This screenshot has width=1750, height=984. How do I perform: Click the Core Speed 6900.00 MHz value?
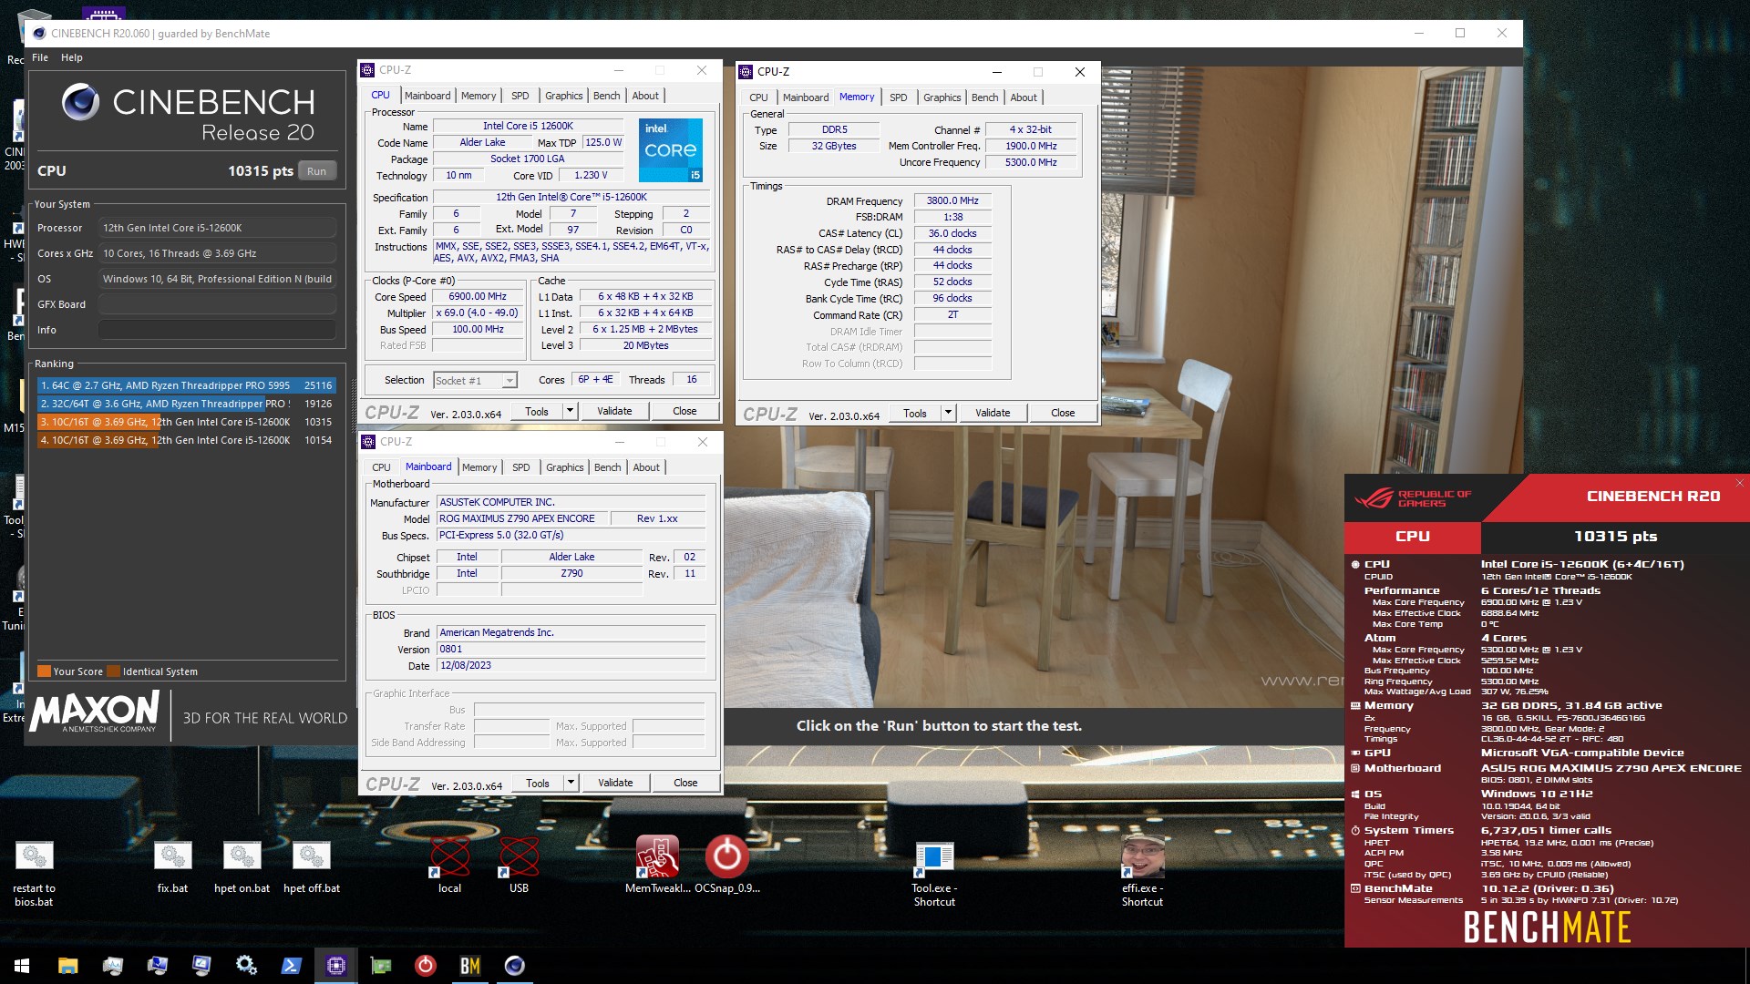coord(478,296)
